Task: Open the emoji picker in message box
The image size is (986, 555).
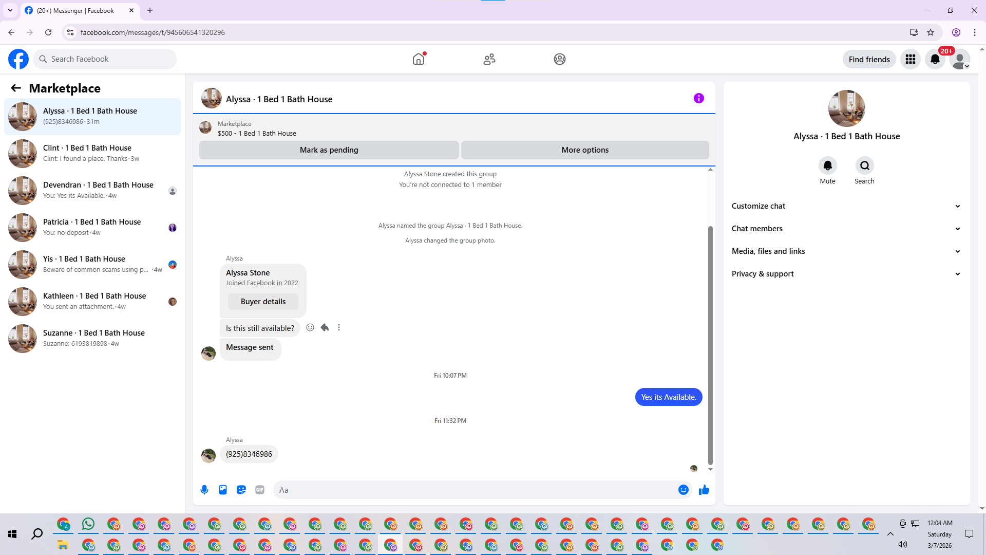Action: 683,490
